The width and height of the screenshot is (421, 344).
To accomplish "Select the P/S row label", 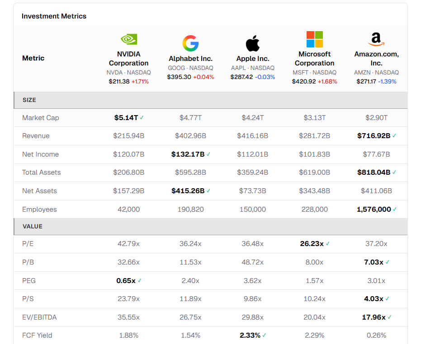I will tap(28, 299).
